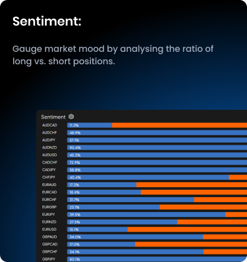
Task: Click the CHFJPY orange short segment
Action: point(238,177)
